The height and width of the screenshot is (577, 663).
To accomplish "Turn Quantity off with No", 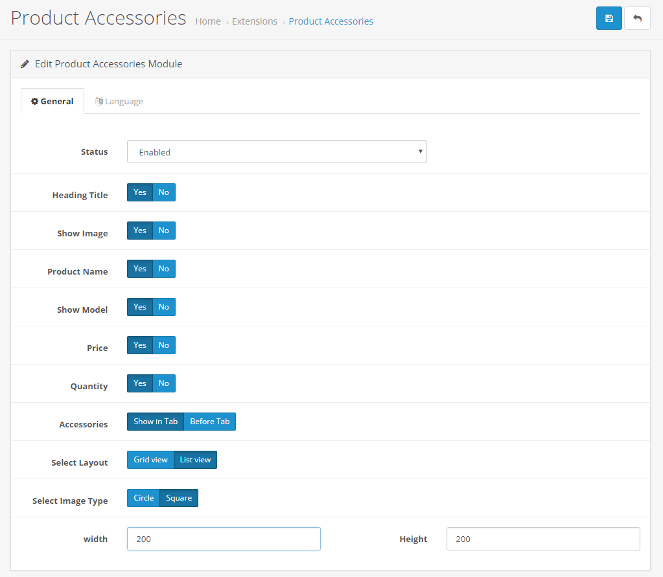I will click(x=164, y=383).
